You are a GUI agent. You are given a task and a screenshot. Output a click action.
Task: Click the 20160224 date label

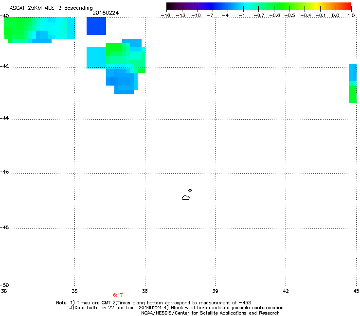[x=106, y=13]
